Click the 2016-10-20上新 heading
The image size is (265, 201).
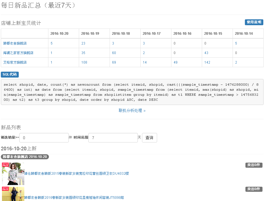(x=19, y=149)
